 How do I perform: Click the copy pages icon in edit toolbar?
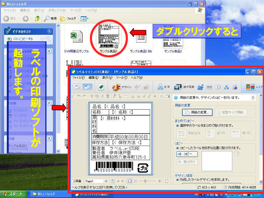[97, 96]
